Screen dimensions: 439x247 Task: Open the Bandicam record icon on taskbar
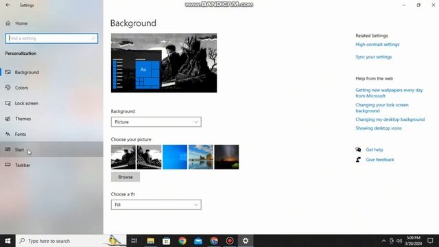pyautogui.click(x=230, y=241)
